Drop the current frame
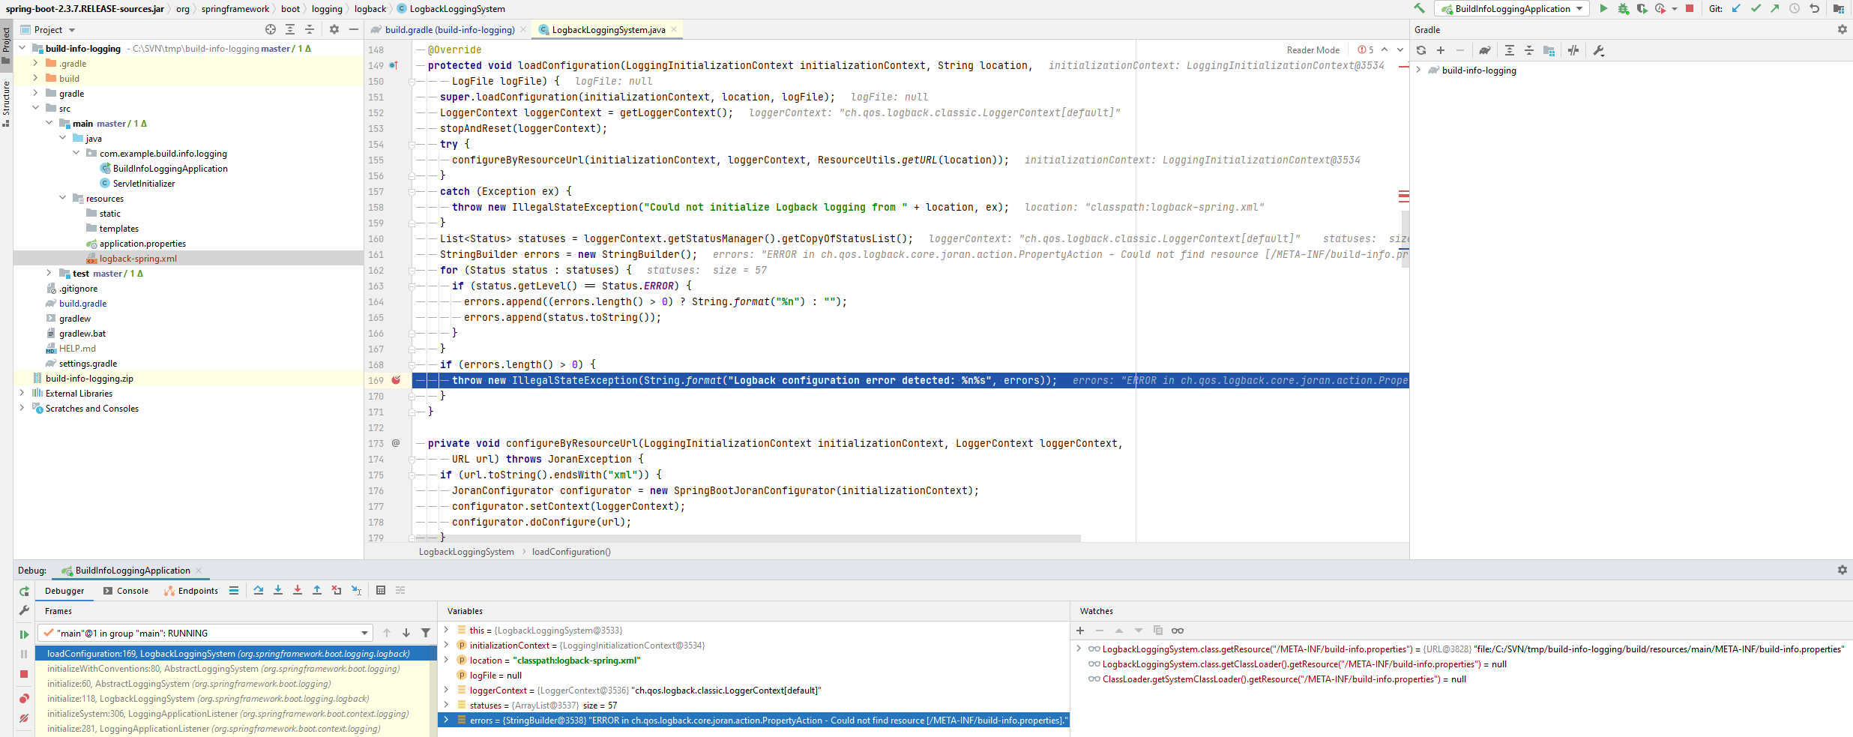1853x737 pixels. tap(337, 590)
